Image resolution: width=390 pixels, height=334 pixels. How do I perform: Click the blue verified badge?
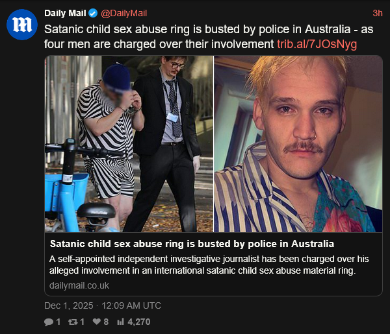pos(93,13)
